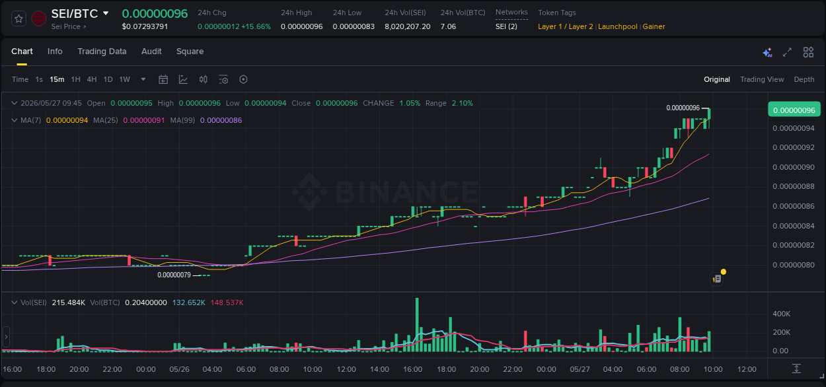Click the 24h Vol(BTC) value 7.06
The height and width of the screenshot is (387, 826).
click(x=448, y=26)
